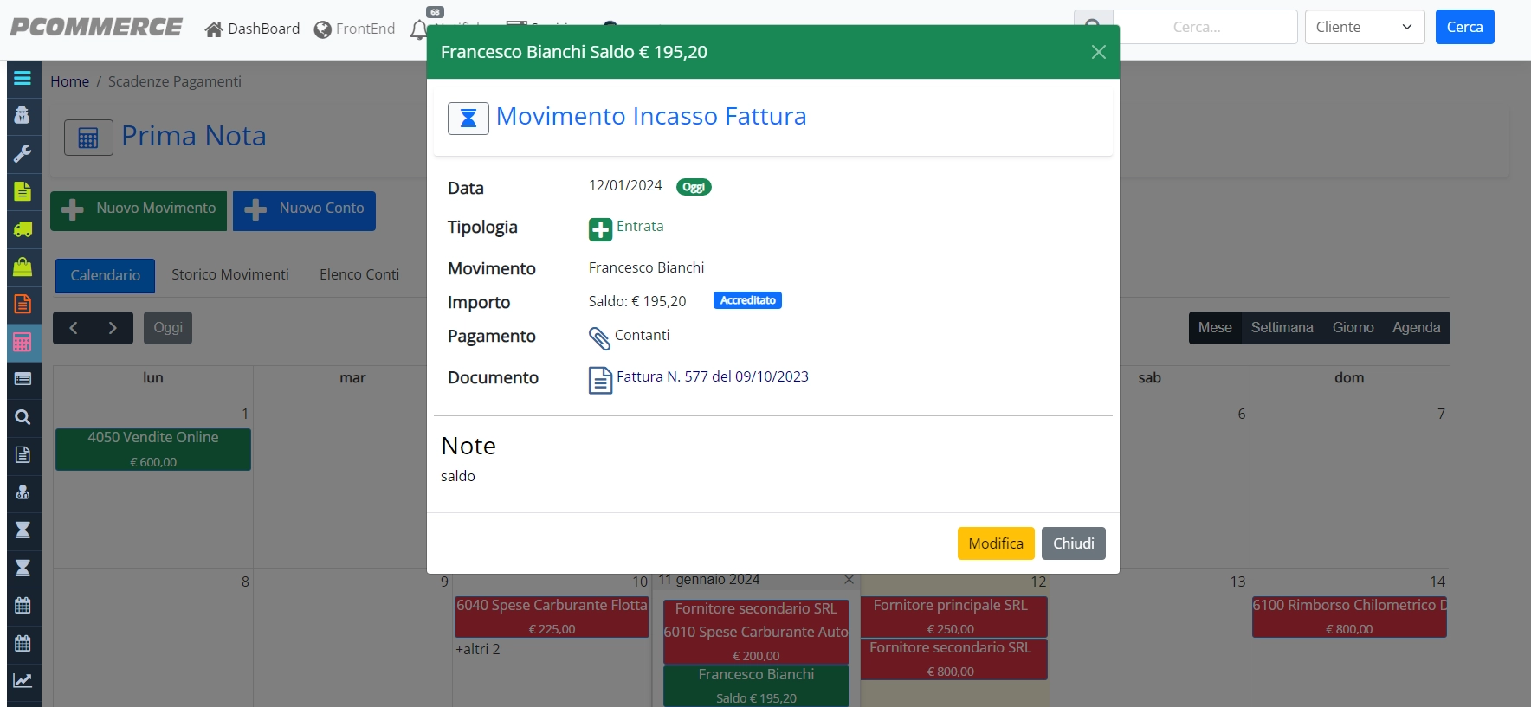Image resolution: width=1531 pixels, height=707 pixels.
Task: Open the delivery truck sidebar icon
Action: coord(23,229)
